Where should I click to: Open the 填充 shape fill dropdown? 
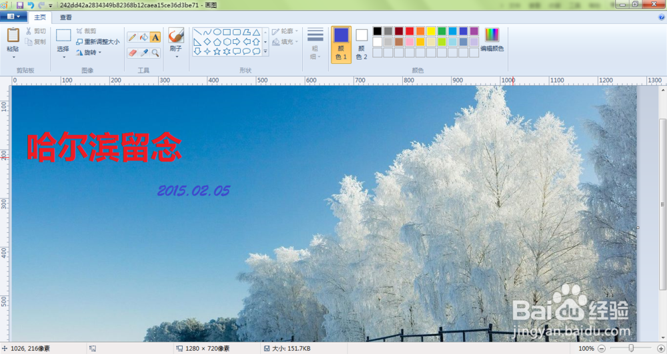tap(285, 42)
